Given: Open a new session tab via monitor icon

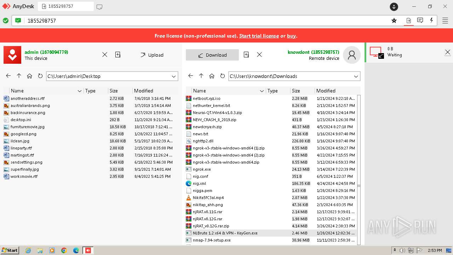Looking at the screenshot, I should 99,7.
